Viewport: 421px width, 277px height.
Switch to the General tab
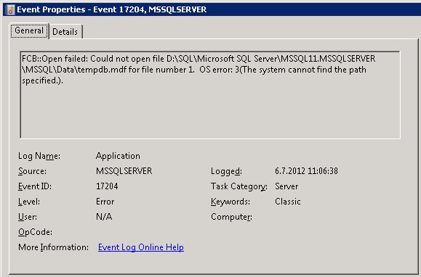[29, 30]
